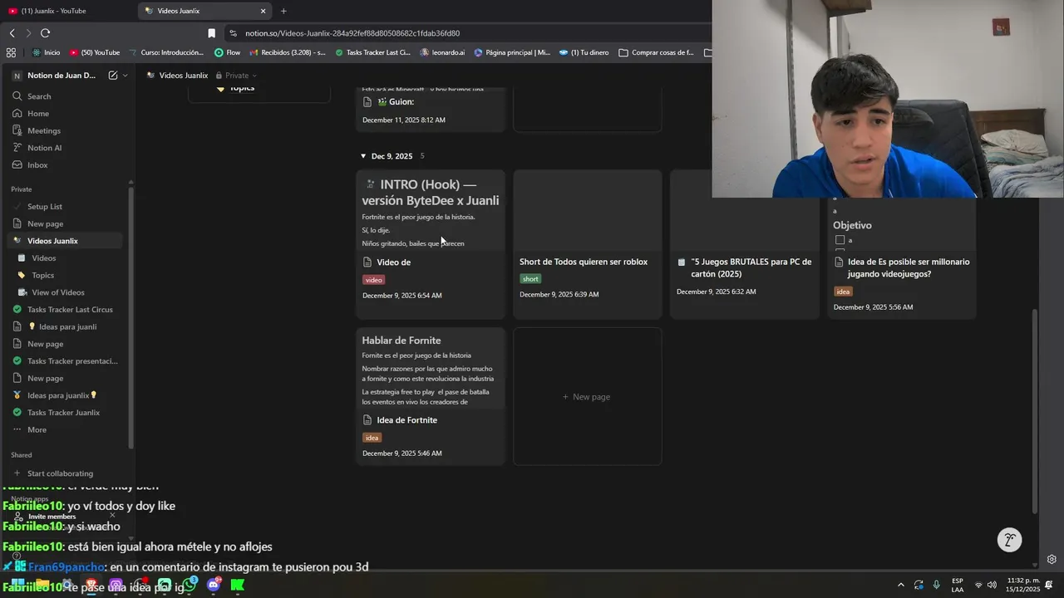Open WhatsApp from the taskbar
The width and height of the screenshot is (1064, 598).
coord(189,585)
